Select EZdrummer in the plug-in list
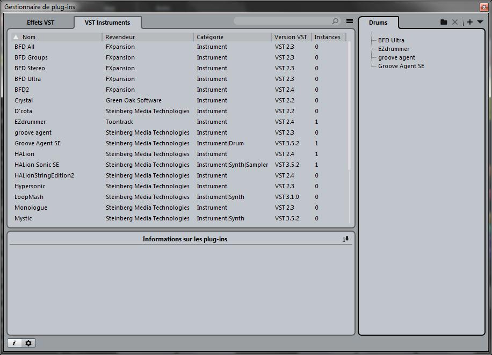 click(179, 122)
